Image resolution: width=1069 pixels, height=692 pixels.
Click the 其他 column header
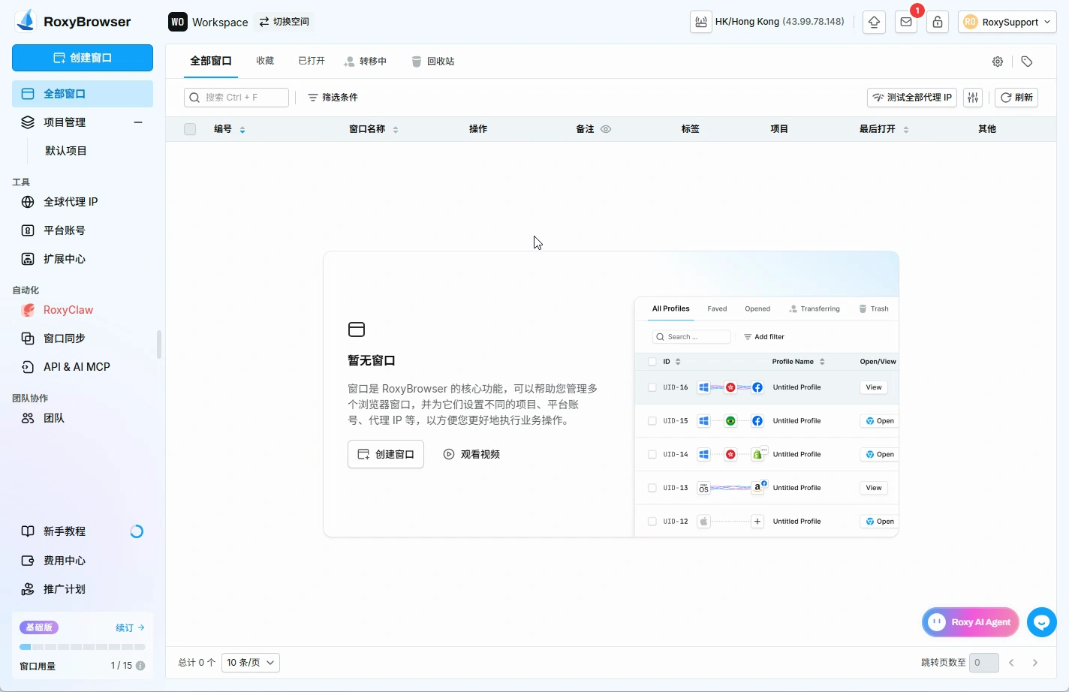point(987,129)
